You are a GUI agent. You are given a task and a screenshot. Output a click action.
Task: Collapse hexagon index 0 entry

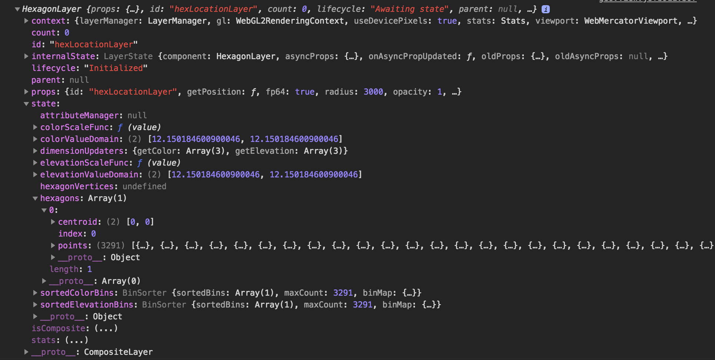tap(44, 210)
